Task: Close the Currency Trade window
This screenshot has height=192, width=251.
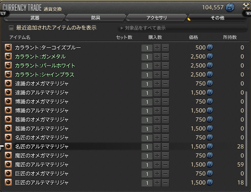Action: click(246, 7)
